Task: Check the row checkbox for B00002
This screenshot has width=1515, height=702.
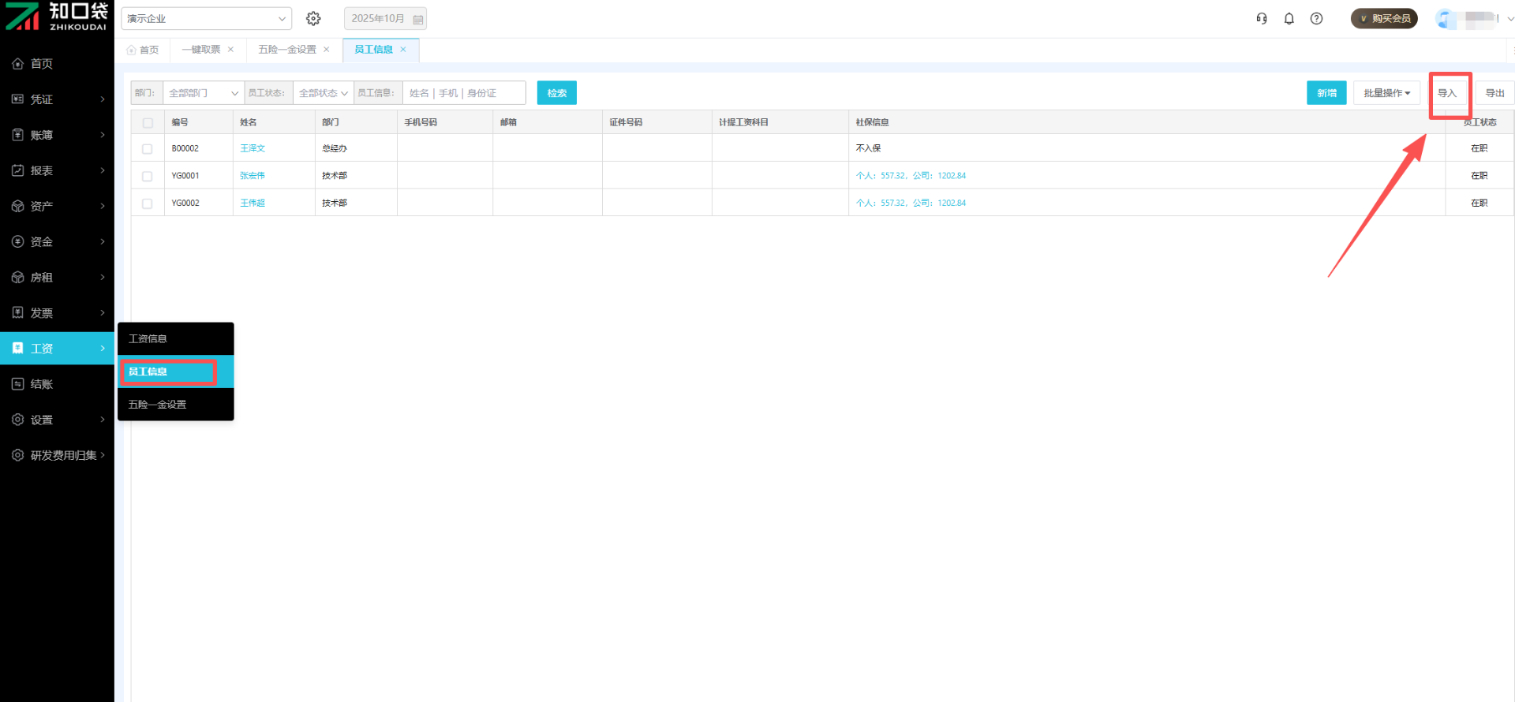Action: 148,149
